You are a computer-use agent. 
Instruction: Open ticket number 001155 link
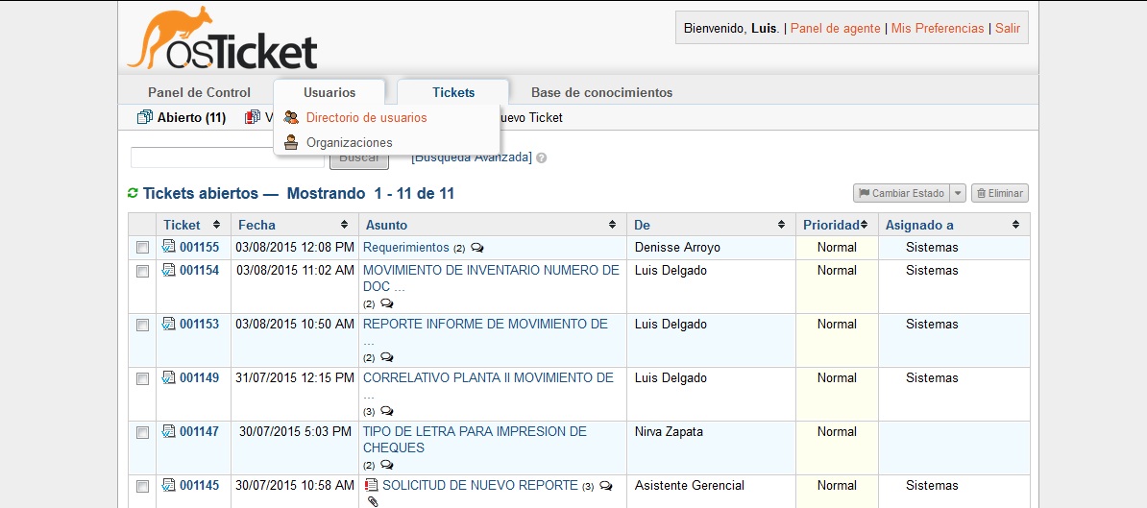(x=199, y=247)
